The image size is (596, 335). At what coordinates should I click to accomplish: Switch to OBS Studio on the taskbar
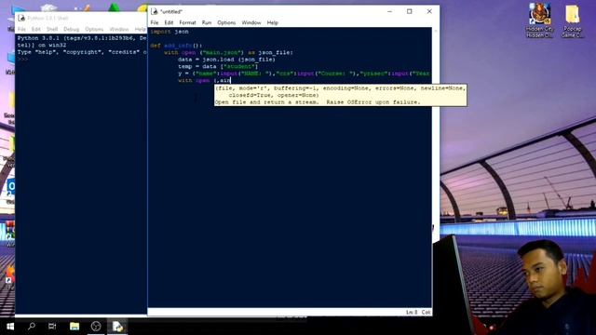coord(96,327)
